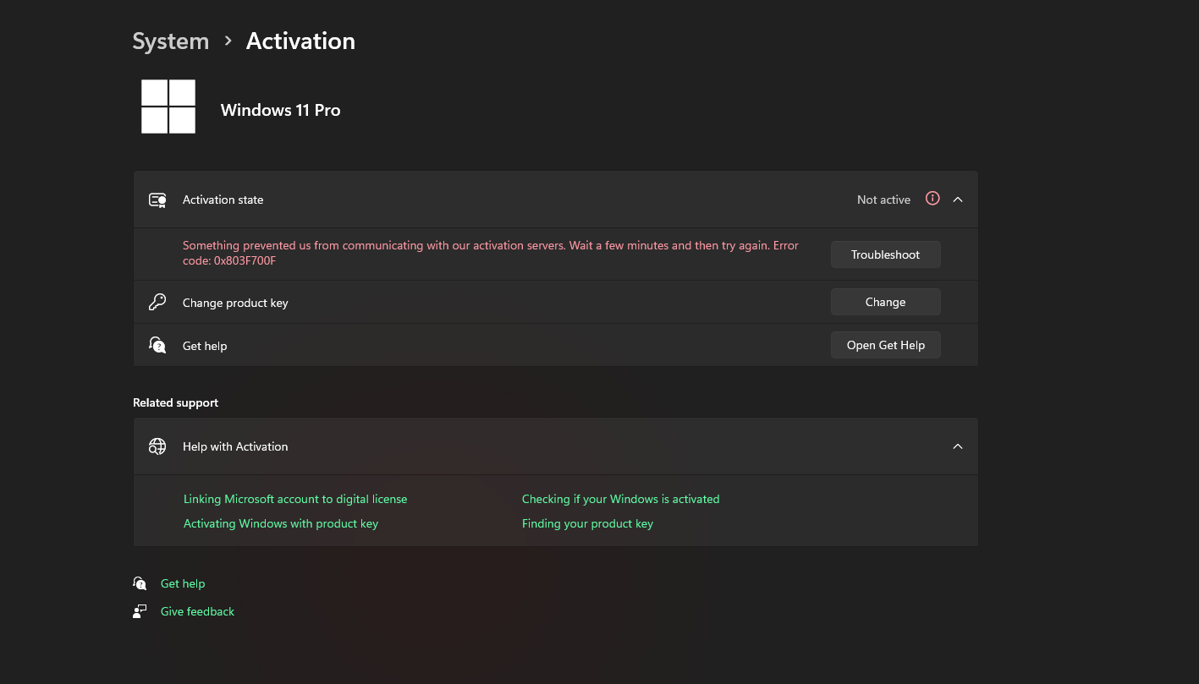Click Change to update product key
This screenshot has width=1199, height=684.
click(x=885, y=302)
